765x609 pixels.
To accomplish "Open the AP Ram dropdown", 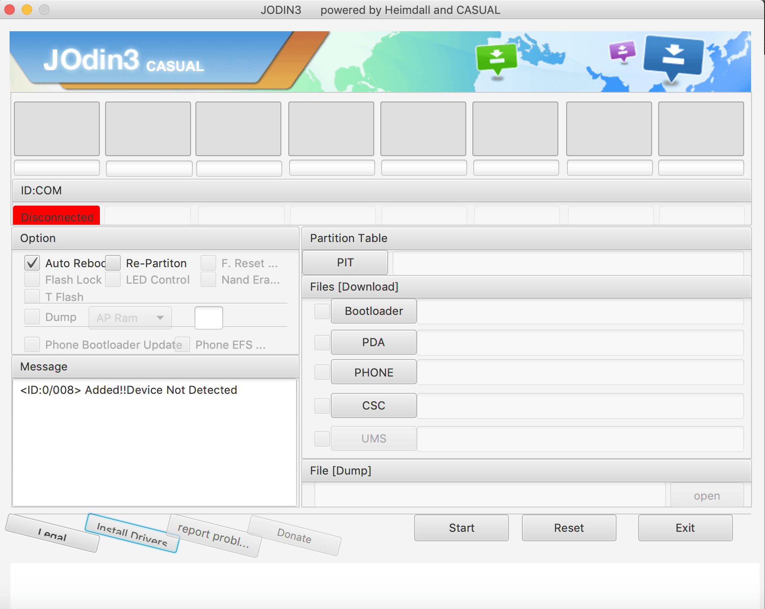I will 130,318.
